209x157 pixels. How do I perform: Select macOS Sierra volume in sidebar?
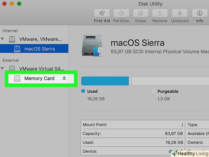(x=40, y=49)
